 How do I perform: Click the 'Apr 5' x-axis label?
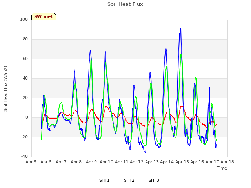tap(31, 162)
